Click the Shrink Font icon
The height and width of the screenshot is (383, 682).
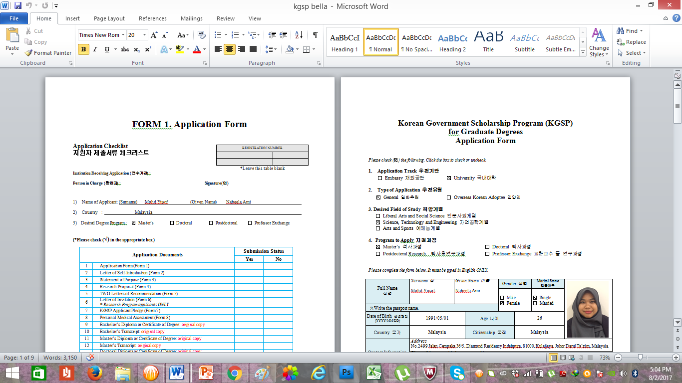tap(166, 35)
